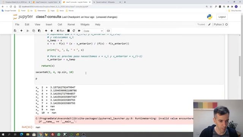The width and height of the screenshot is (243, 137).
Task: Save notebook with the floppy disk icon
Action: [15, 31]
